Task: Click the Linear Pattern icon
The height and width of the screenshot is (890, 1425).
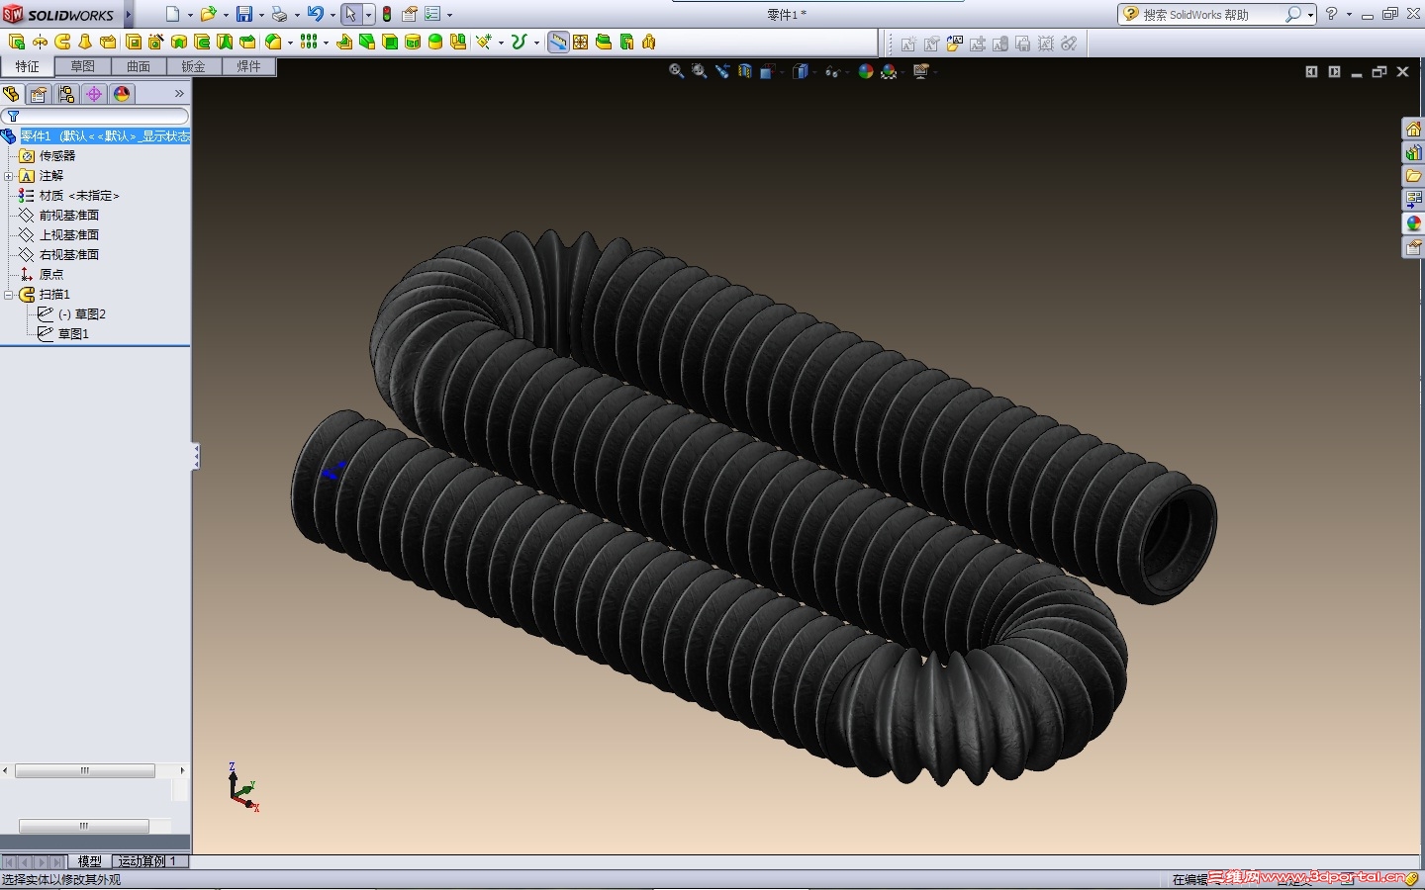Action: 309,42
